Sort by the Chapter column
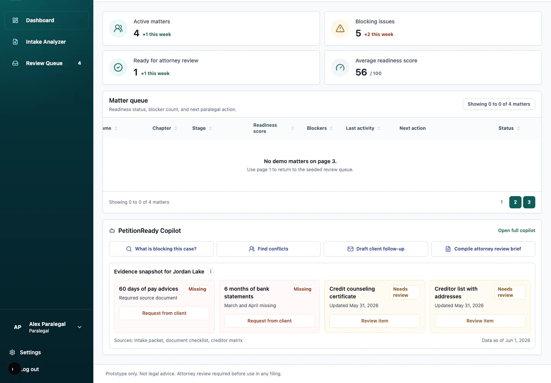 tap(165, 128)
